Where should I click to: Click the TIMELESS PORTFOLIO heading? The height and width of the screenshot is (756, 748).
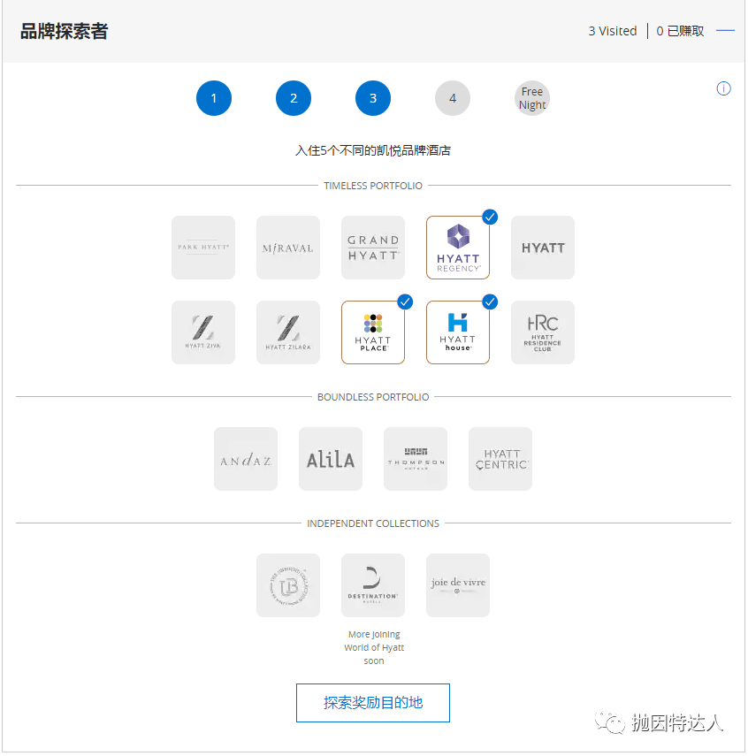pos(373,186)
